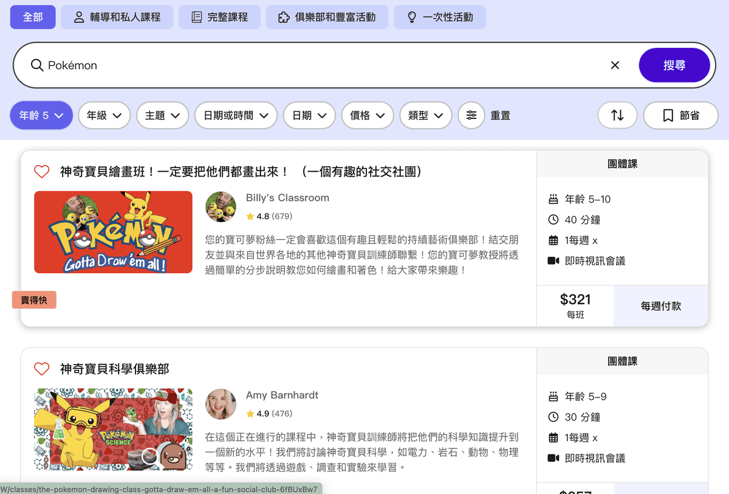Screen dimensions: 729x494
Task: Switch to 俱樂部和豐富活動 tab
Action: tap(327, 17)
